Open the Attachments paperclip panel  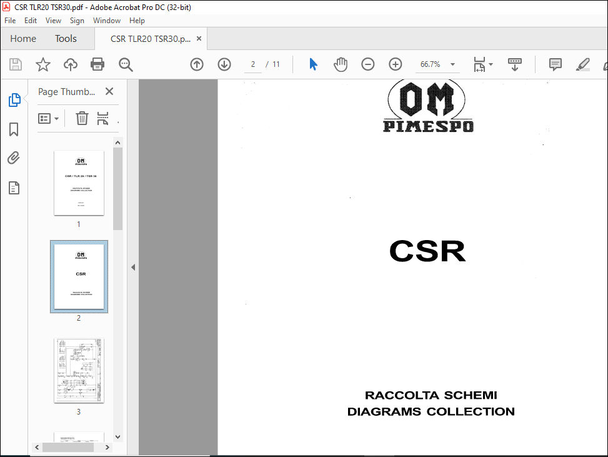coord(14,158)
